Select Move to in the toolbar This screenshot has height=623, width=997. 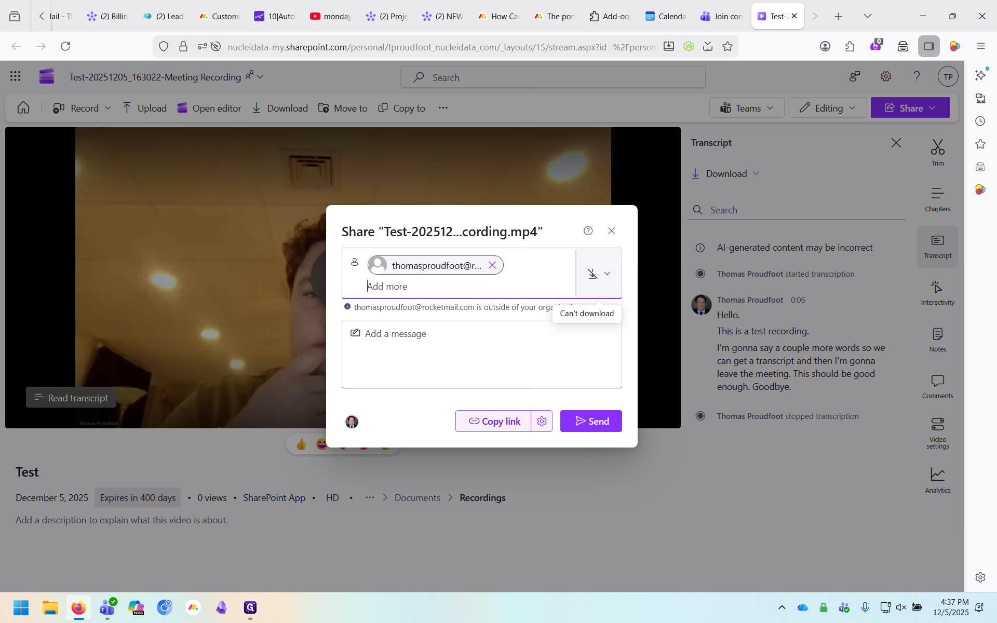[343, 108]
